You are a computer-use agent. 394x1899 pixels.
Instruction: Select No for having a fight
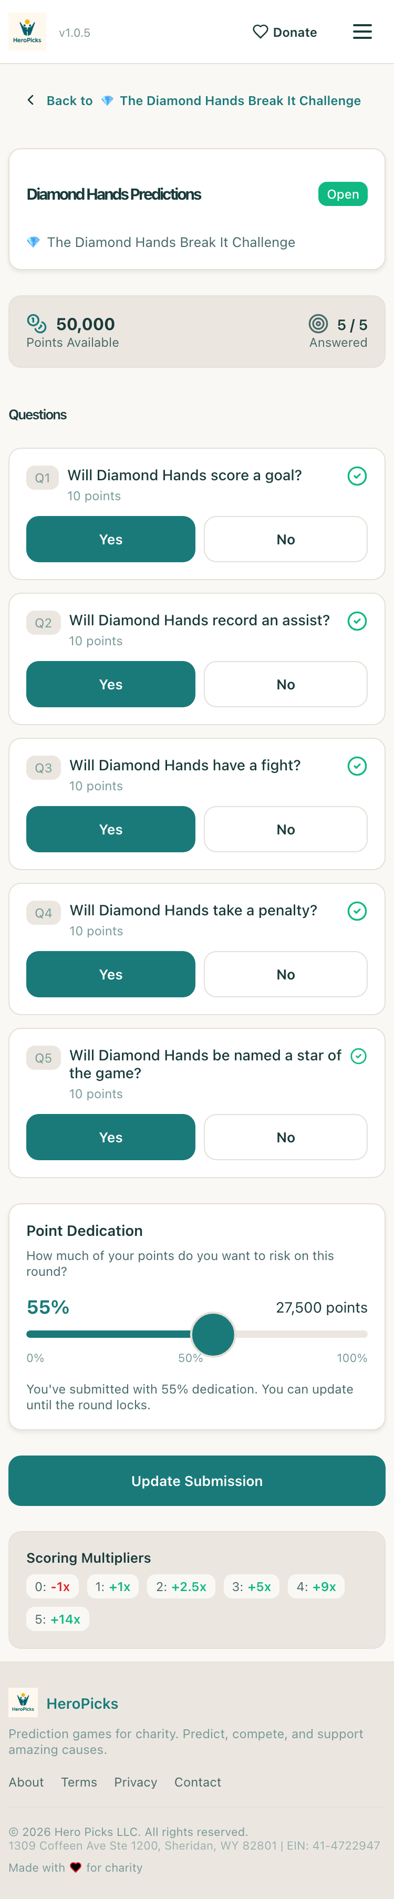[285, 829]
